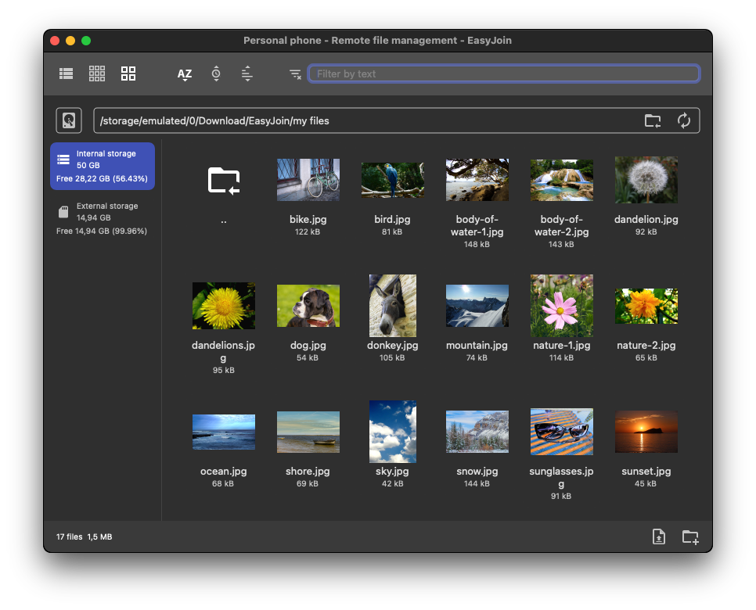
Task: Select External storage in sidebar
Action: [x=103, y=218]
